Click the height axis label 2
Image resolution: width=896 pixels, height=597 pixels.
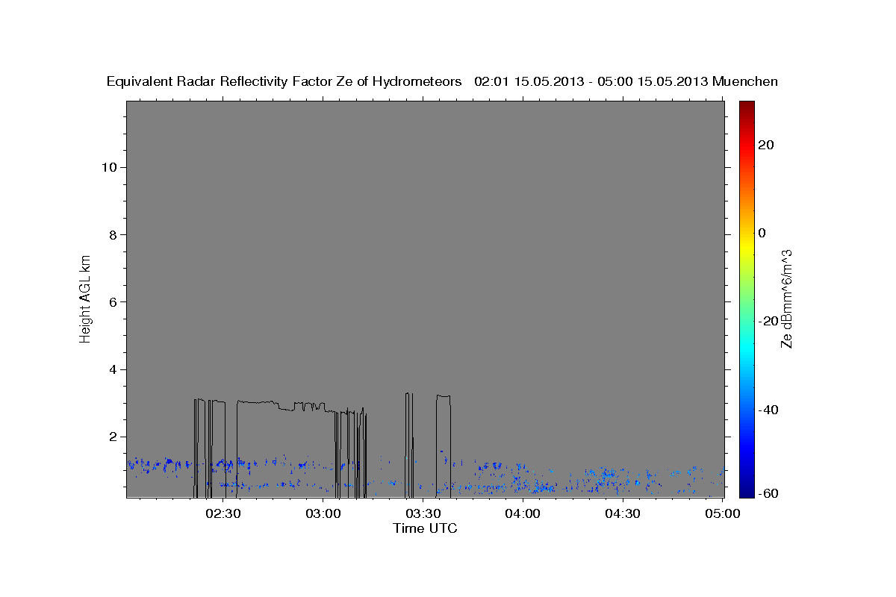[x=113, y=437]
